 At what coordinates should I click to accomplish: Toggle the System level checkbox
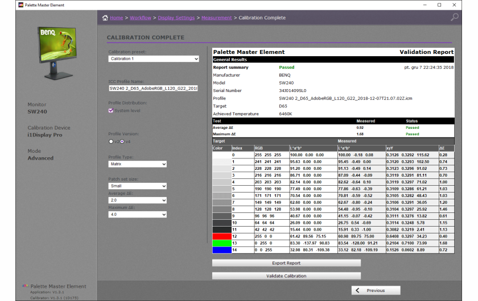(111, 111)
